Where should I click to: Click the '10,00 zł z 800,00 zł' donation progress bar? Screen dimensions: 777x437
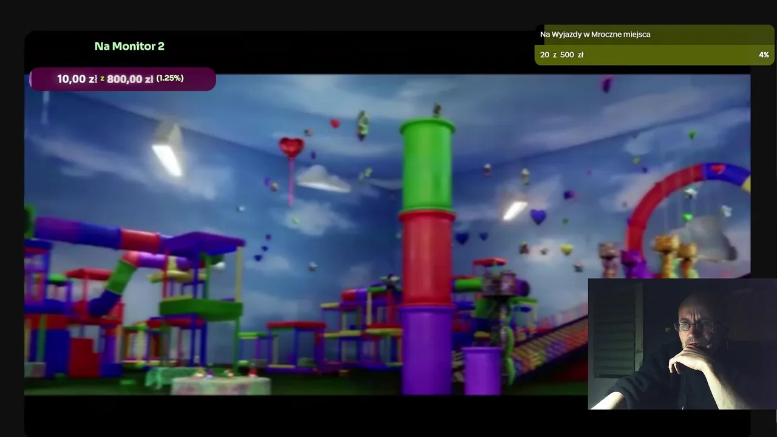pyautogui.click(x=123, y=79)
